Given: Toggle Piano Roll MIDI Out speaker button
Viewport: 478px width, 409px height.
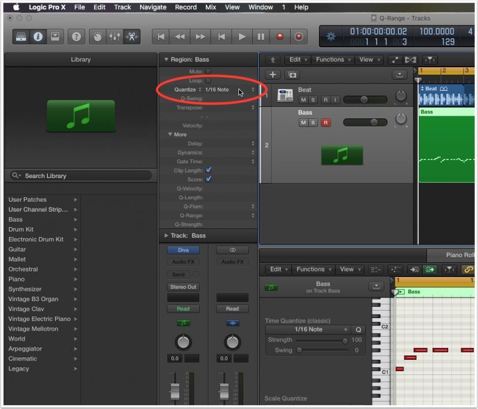Looking at the screenshot, I should (x=415, y=270).
